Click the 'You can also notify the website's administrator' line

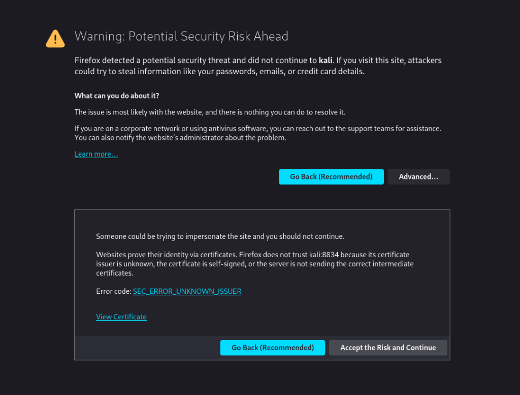click(180, 138)
